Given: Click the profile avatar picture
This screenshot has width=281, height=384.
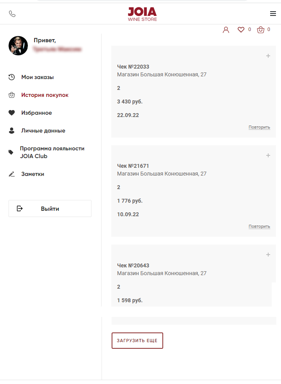Looking at the screenshot, I should point(18,46).
